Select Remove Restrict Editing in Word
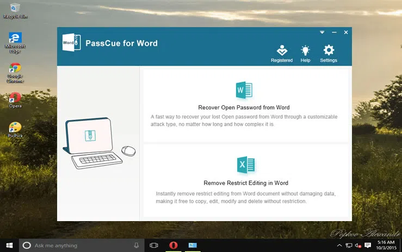This screenshot has width=402, height=252. [246, 183]
